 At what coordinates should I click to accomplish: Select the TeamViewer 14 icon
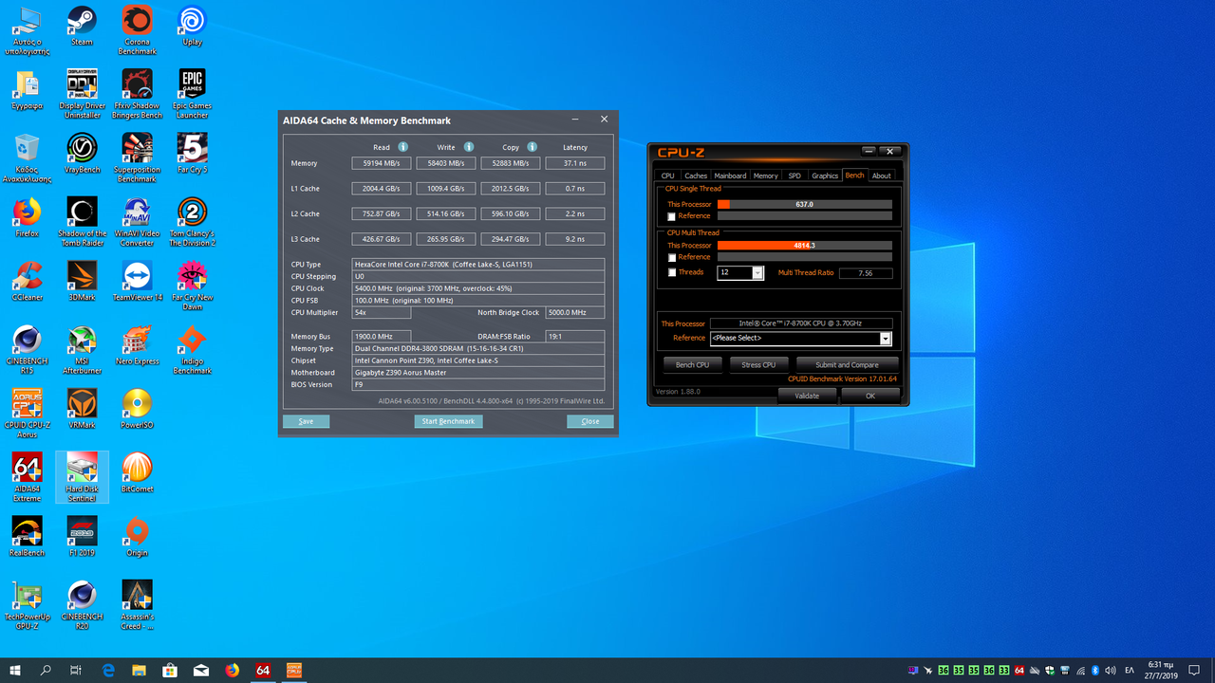(137, 281)
